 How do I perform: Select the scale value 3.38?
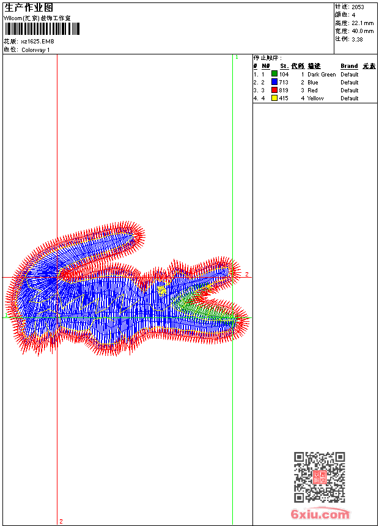tap(357, 39)
